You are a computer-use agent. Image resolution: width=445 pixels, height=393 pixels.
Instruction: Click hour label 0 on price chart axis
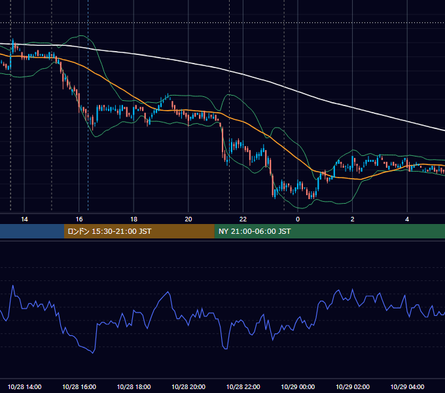point(298,219)
